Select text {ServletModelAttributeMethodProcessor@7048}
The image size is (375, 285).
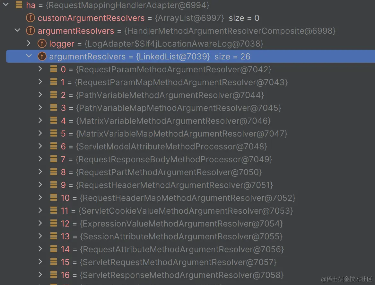(171, 147)
